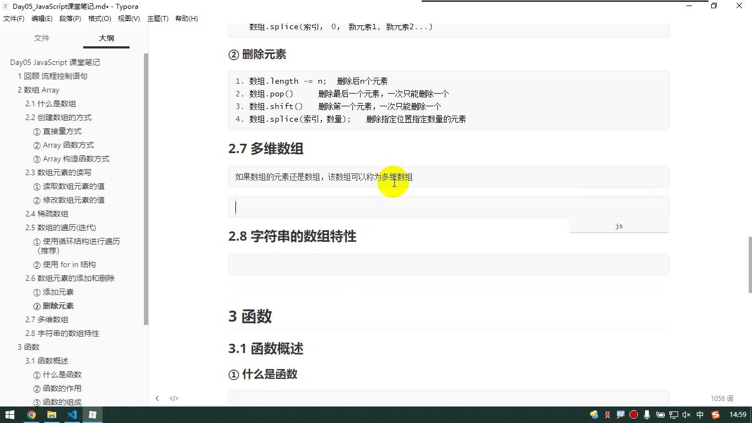The height and width of the screenshot is (423, 752).
Task: Open the 编辑(E) menu
Action: click(x=42, y=19)
